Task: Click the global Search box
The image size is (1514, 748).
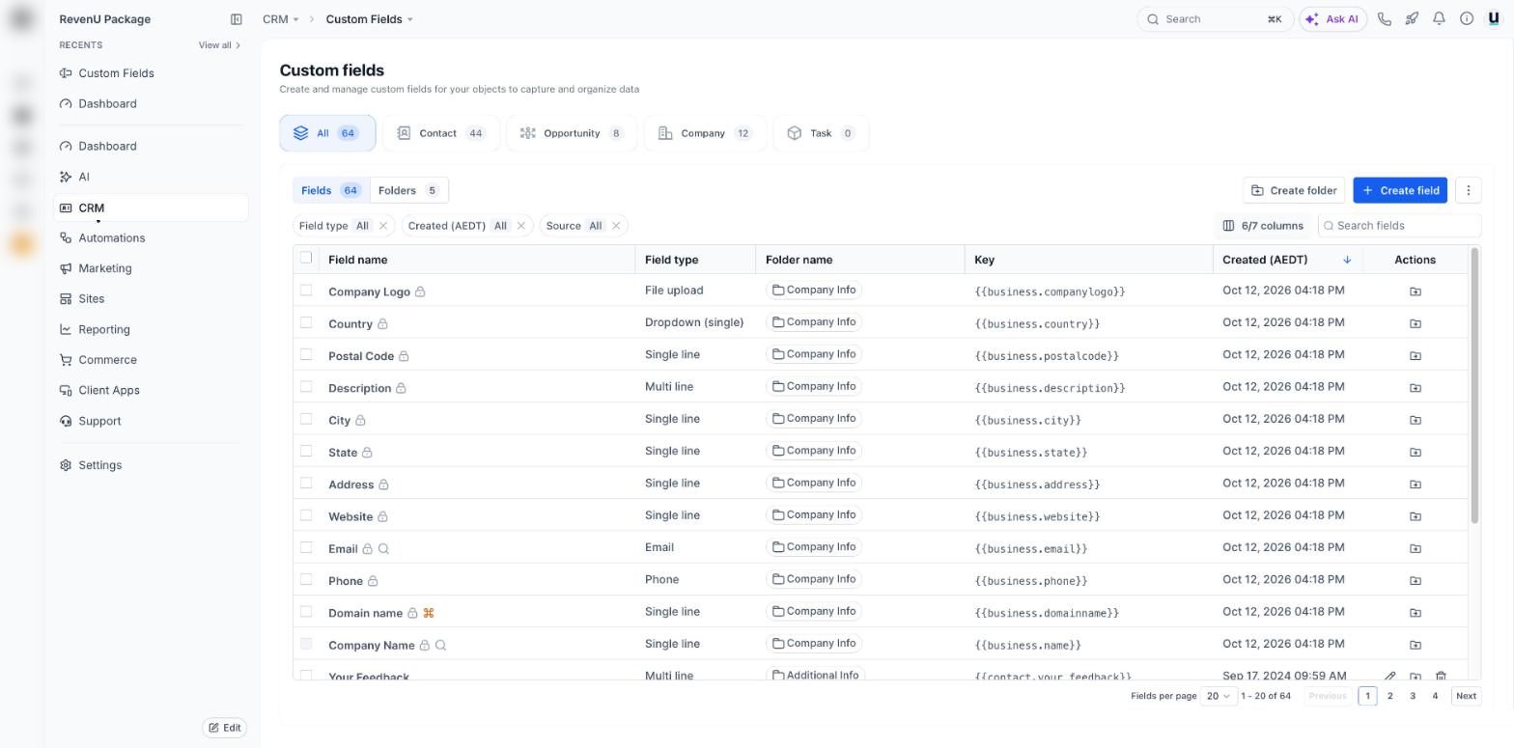Action: 1215,19
